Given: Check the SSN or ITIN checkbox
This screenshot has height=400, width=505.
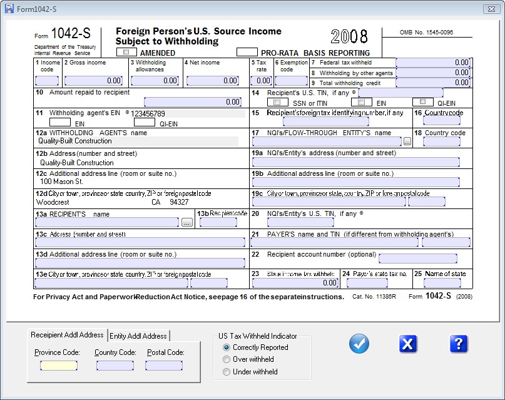Looking at the screenshot, I should [277, 103].
